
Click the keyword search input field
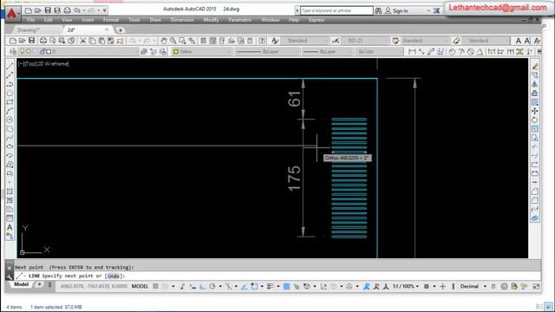coord(336,10)
